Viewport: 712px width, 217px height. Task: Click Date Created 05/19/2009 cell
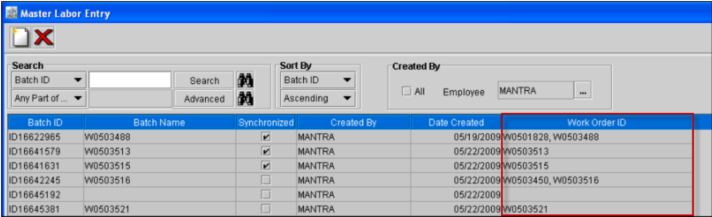[456, 137]
